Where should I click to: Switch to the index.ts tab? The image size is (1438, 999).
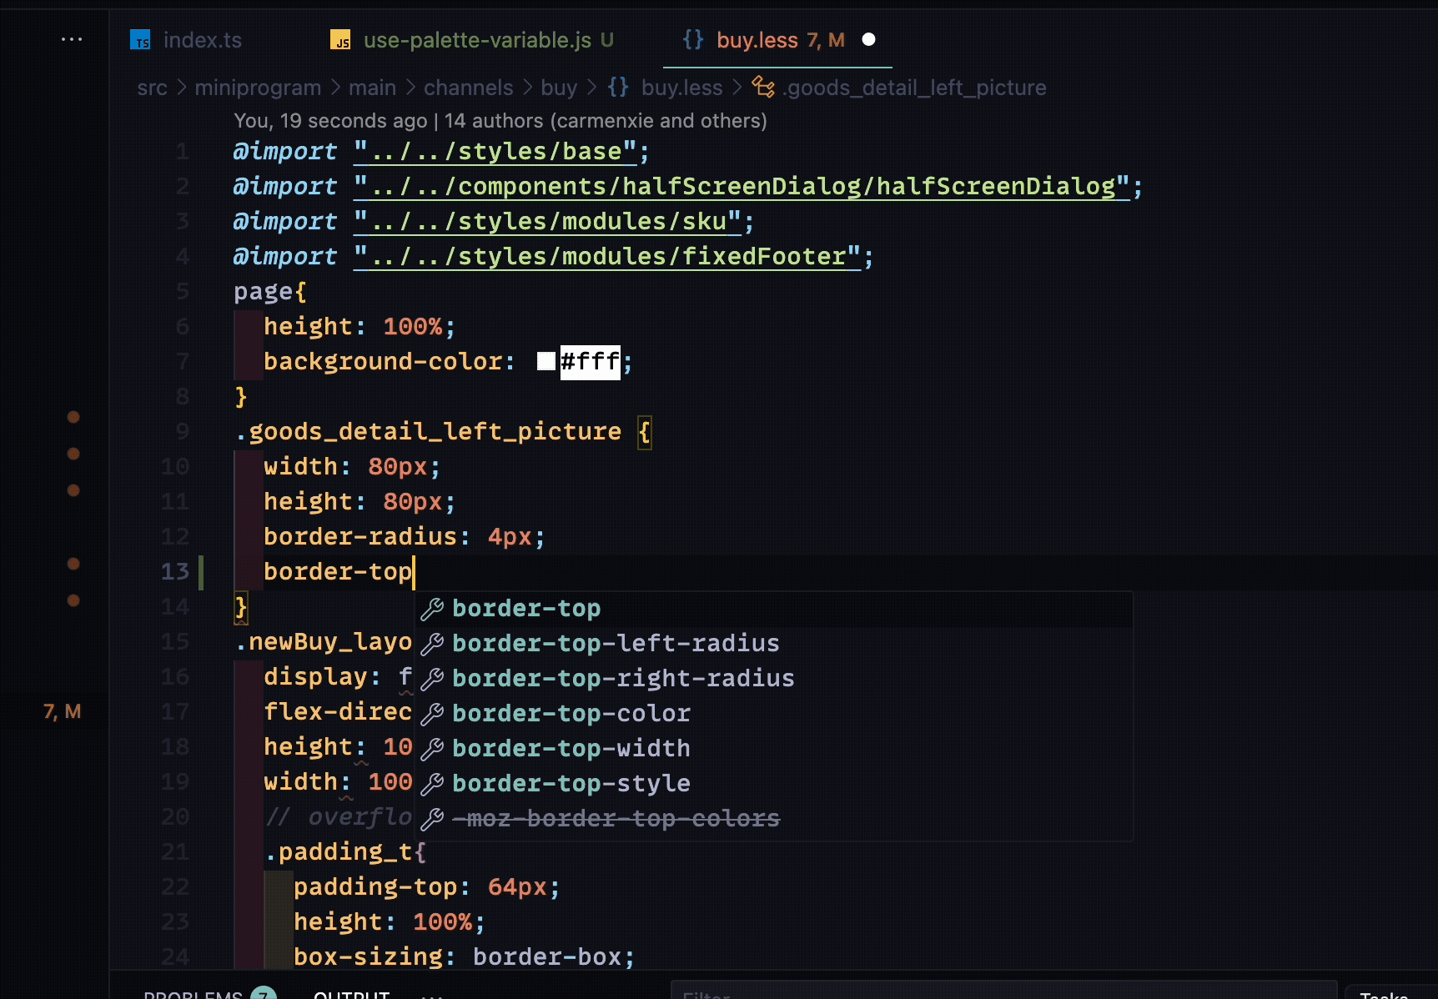pyautogui.click(x=202, y=40)
